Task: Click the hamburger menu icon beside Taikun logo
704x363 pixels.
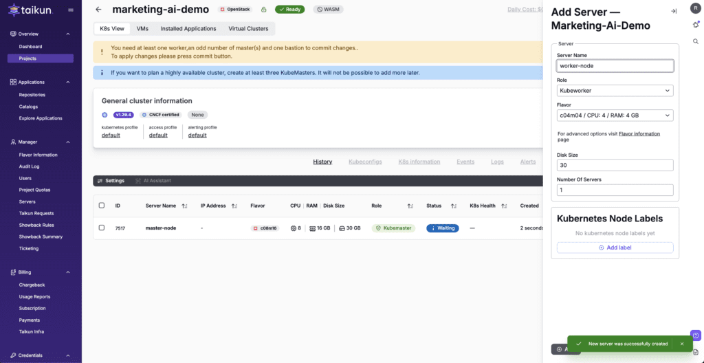Action: [71, 10]
